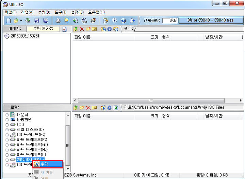Click the local path field showing My ISO Files

[189, 108]
